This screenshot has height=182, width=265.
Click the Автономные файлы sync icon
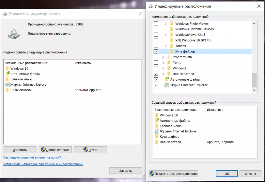(7, 74)
